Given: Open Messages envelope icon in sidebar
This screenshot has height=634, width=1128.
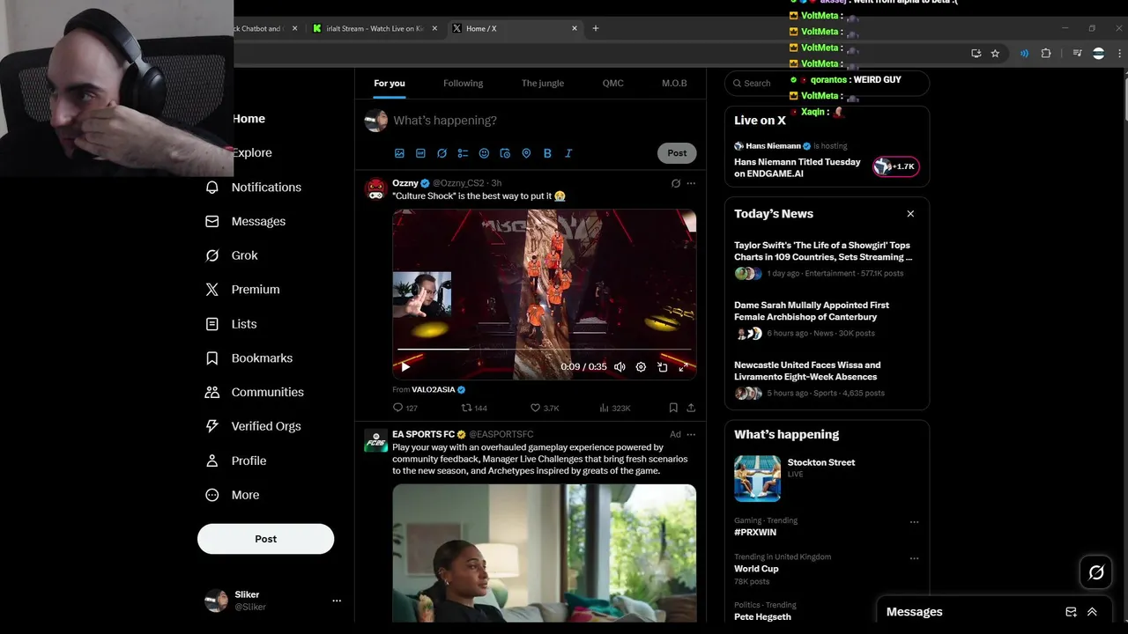Looking at the screenshot, I should [211, 221].
